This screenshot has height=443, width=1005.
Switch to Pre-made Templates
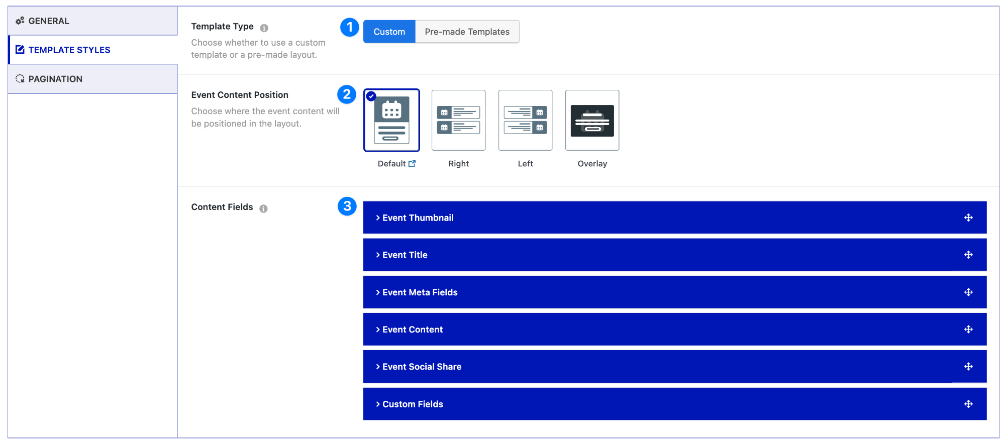coord(467,32)
